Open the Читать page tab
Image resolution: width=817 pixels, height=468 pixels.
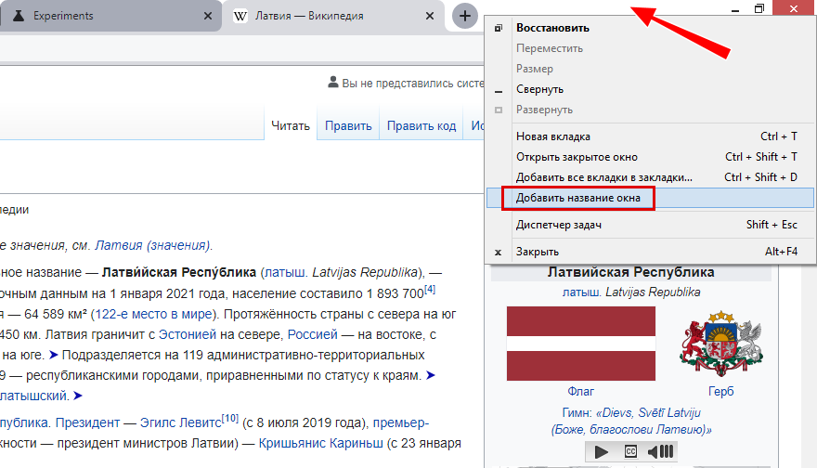(x=291, y=125)
